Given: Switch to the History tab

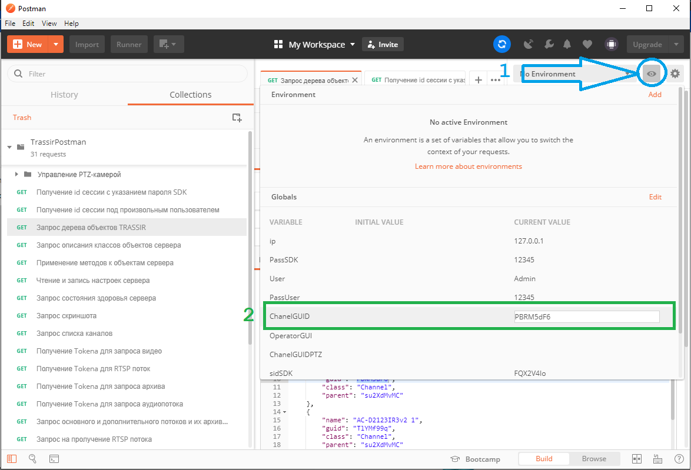Looking at the screenshot, I should tap(64, 95).
